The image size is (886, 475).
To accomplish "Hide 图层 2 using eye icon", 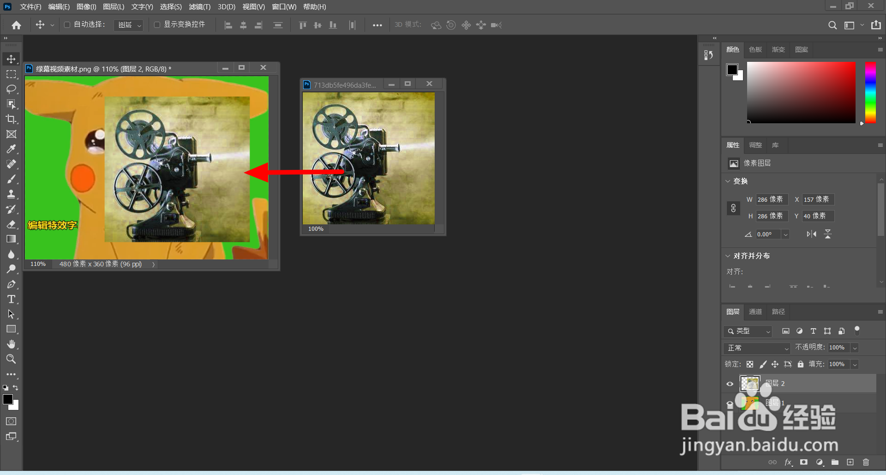I will (730, 384).
